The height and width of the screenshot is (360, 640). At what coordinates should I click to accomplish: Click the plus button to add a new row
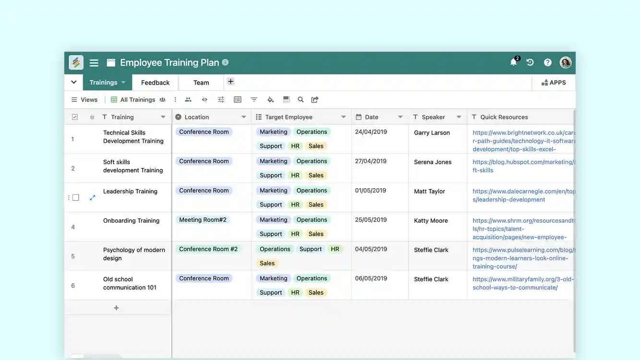(116, 307)
